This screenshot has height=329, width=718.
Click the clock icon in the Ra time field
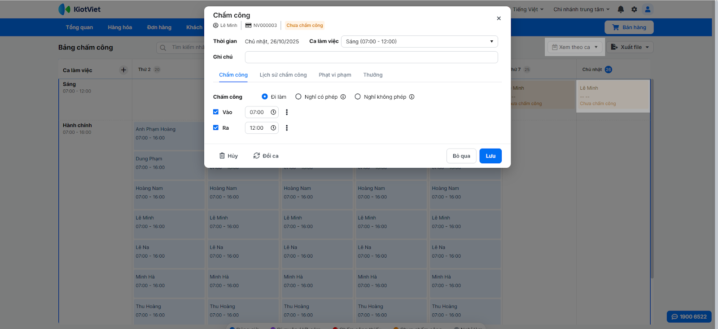pyautogui.click(x=273, y=128)
